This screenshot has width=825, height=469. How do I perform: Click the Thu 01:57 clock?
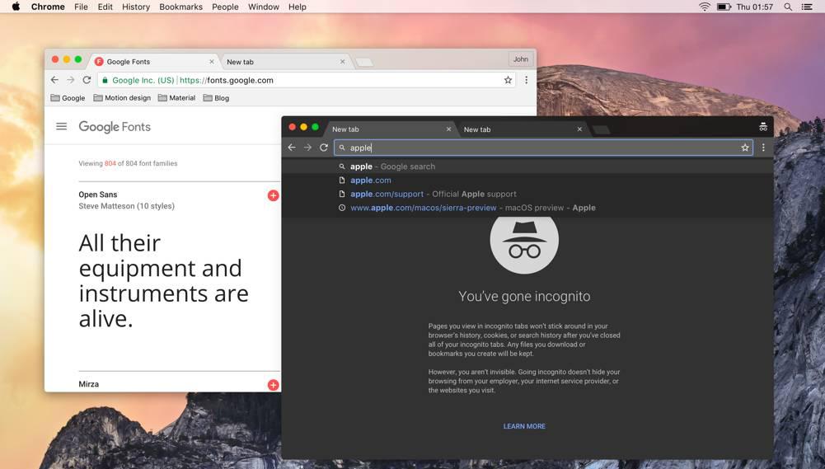tap(754, 7)
